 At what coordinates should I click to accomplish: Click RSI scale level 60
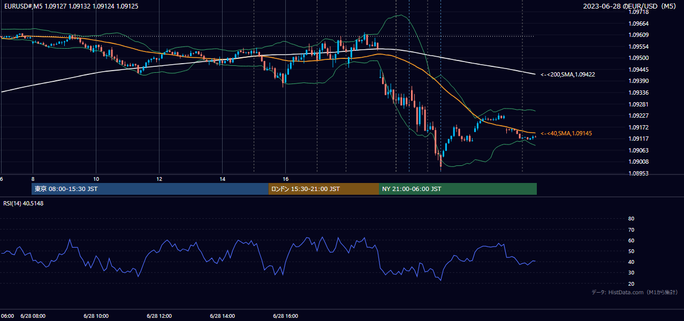pyautogui.click(x=631, y=240)
